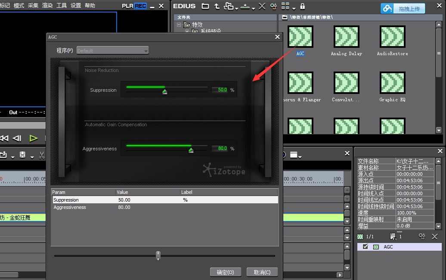Select the Suppression row in Param table

tap(165, 200)
